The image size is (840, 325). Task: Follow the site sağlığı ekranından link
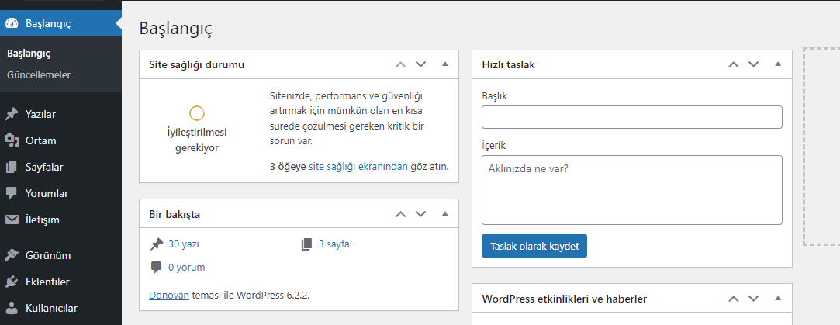coord(358,167)
